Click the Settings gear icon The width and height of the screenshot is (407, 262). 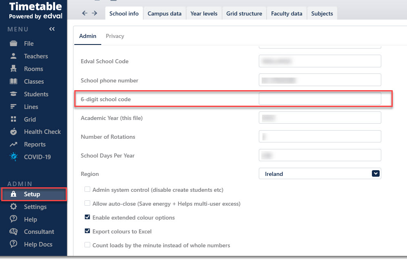point(13,206)
